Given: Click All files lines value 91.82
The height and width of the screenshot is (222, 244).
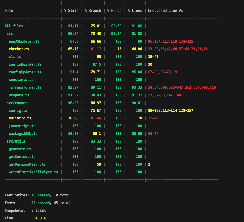Looking at the screenshot, I should coord(137,26).
